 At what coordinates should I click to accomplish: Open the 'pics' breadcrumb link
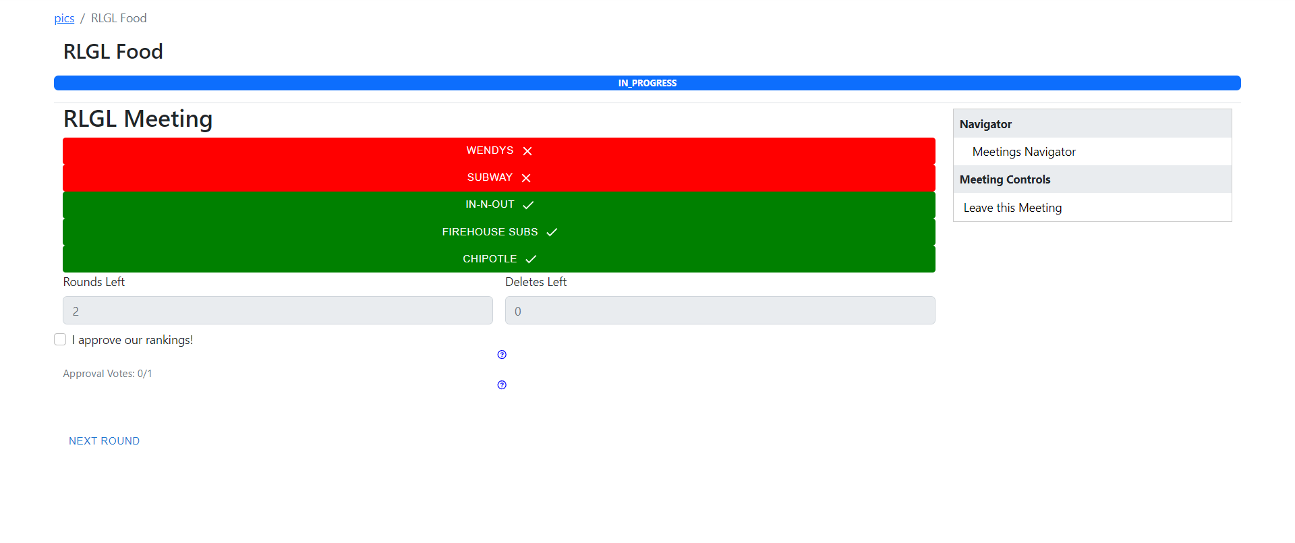point(64,18)
